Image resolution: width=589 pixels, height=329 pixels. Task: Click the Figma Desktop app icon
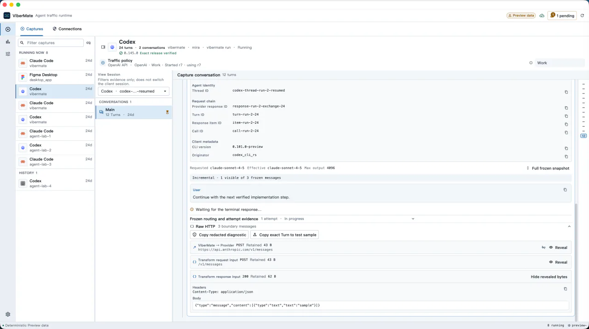pyautogui.click(x=23, y=77)
